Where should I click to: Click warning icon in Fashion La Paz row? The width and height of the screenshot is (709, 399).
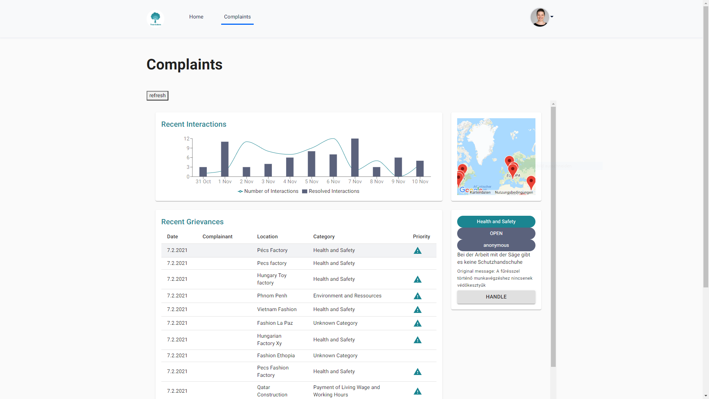tap(417, 324)
